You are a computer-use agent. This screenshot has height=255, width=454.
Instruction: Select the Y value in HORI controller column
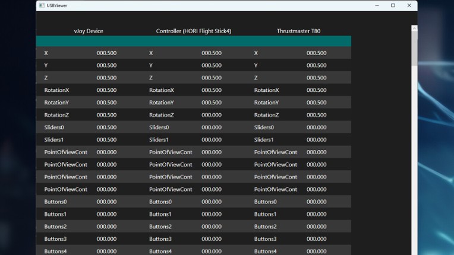tap(212, 65)
